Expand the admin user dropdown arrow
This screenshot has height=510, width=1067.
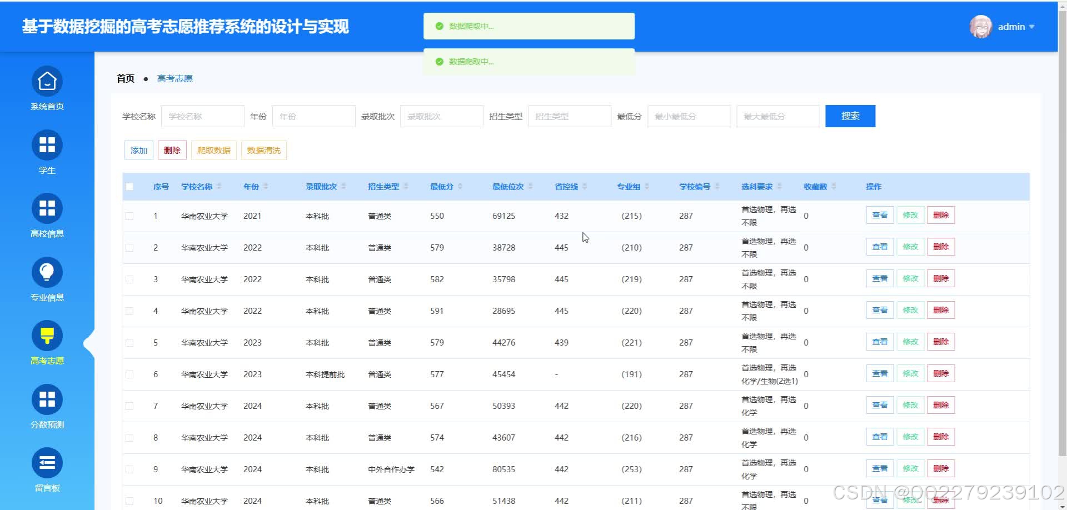click(1032, 27)
